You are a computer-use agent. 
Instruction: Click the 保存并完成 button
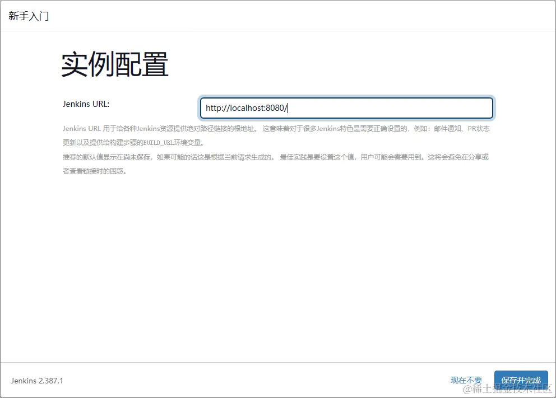[521, 380]
